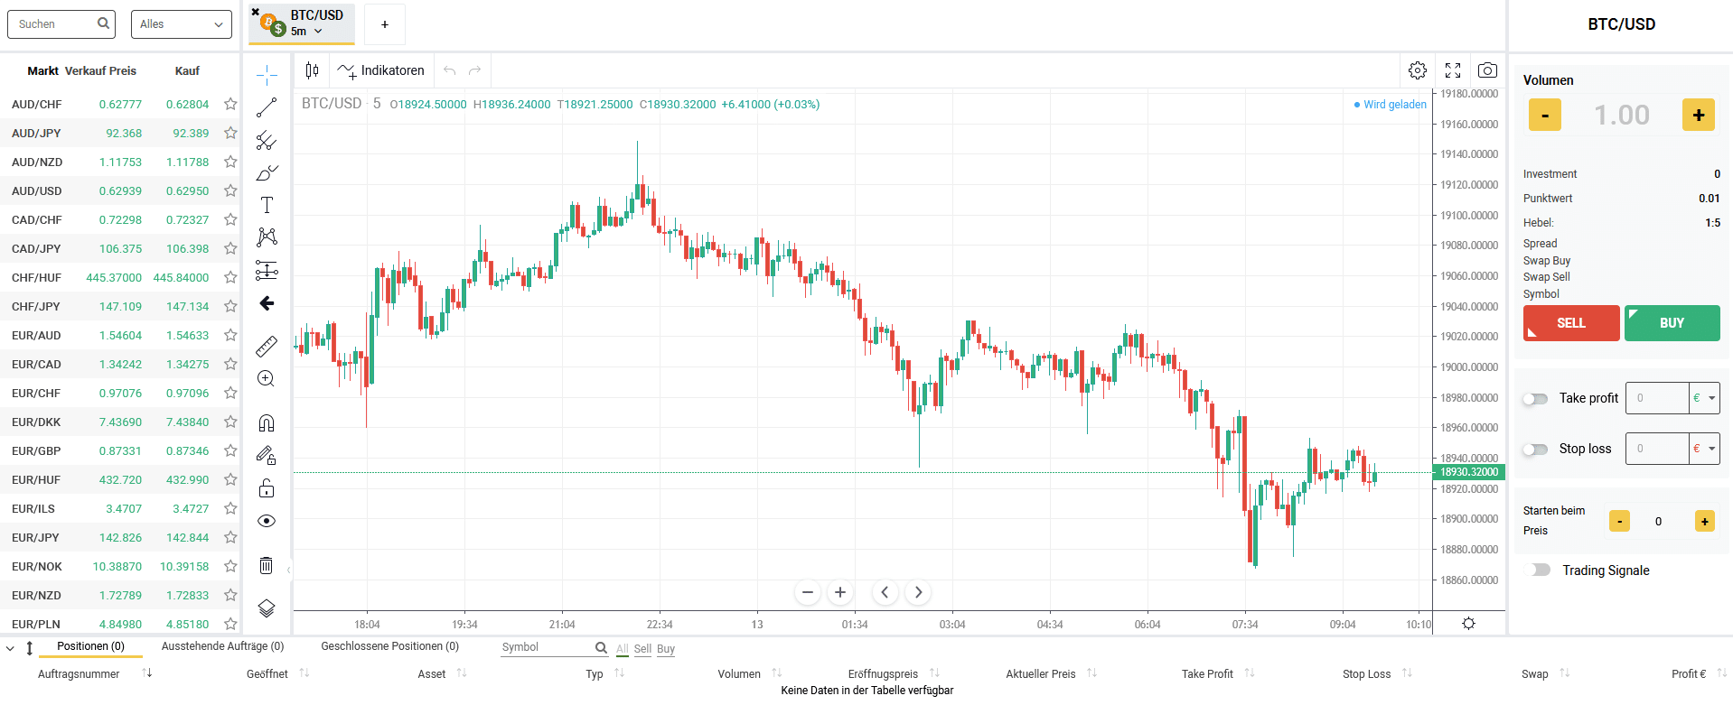Image resolution: width=1733 pixels, height=705 pixels.
Task: Zoom in the chart with plus
Action: (840, 592)
